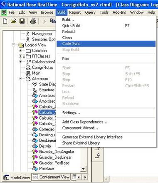Open the Browse menu
Screen dimensions: 158x183
coord(47,13)
